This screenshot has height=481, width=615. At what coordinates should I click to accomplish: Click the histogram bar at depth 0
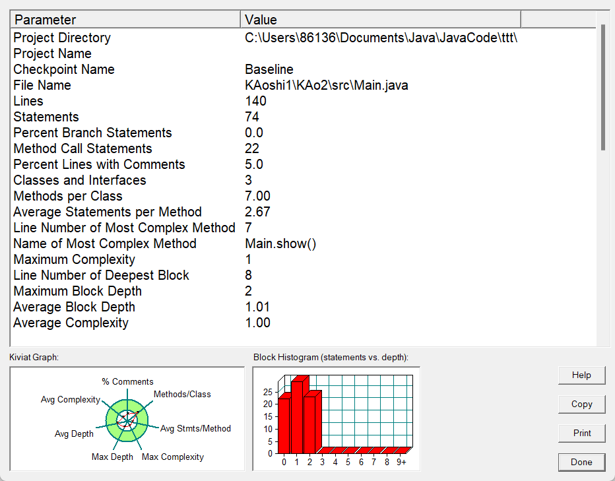click(285, 424)
